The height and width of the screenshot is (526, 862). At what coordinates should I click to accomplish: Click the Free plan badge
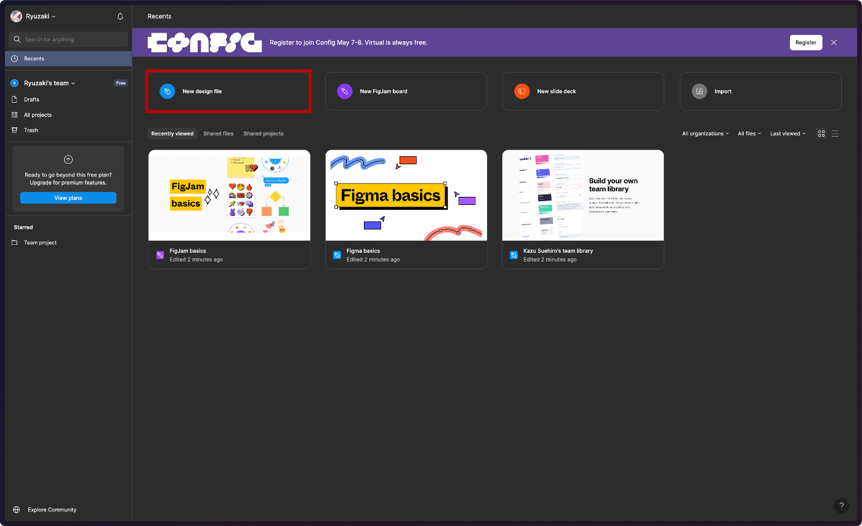tap(121, 83)
